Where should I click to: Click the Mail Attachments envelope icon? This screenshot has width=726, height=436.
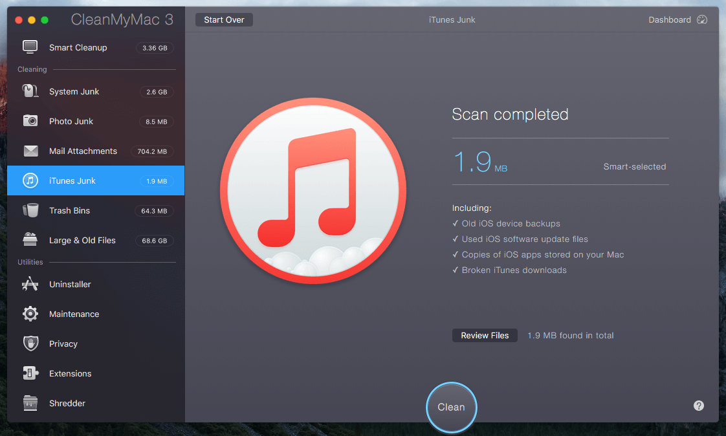click(30, 151)
